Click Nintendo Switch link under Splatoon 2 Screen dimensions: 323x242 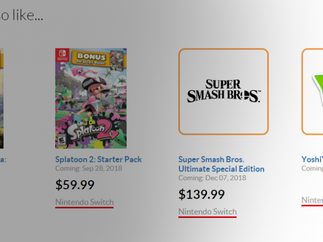(84, 202)
